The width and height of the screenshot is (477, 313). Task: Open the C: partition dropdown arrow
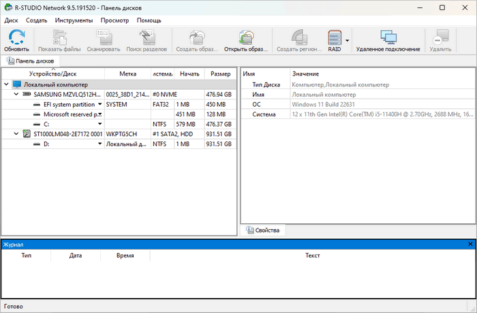pyautogui.click(x=99, y=125)
